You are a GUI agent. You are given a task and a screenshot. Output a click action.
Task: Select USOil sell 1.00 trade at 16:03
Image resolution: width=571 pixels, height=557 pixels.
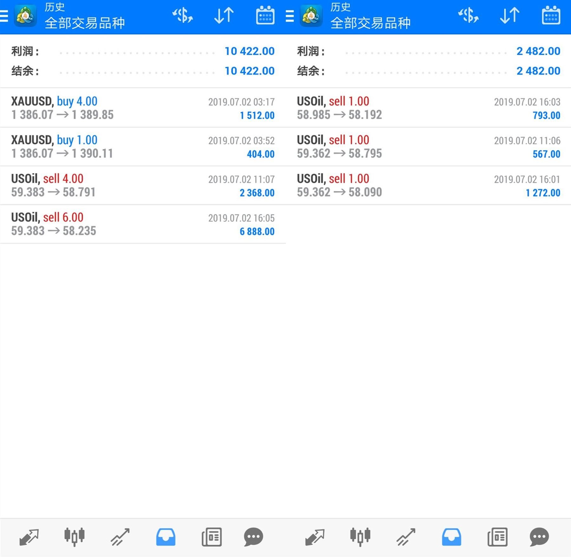coord(428,108)
